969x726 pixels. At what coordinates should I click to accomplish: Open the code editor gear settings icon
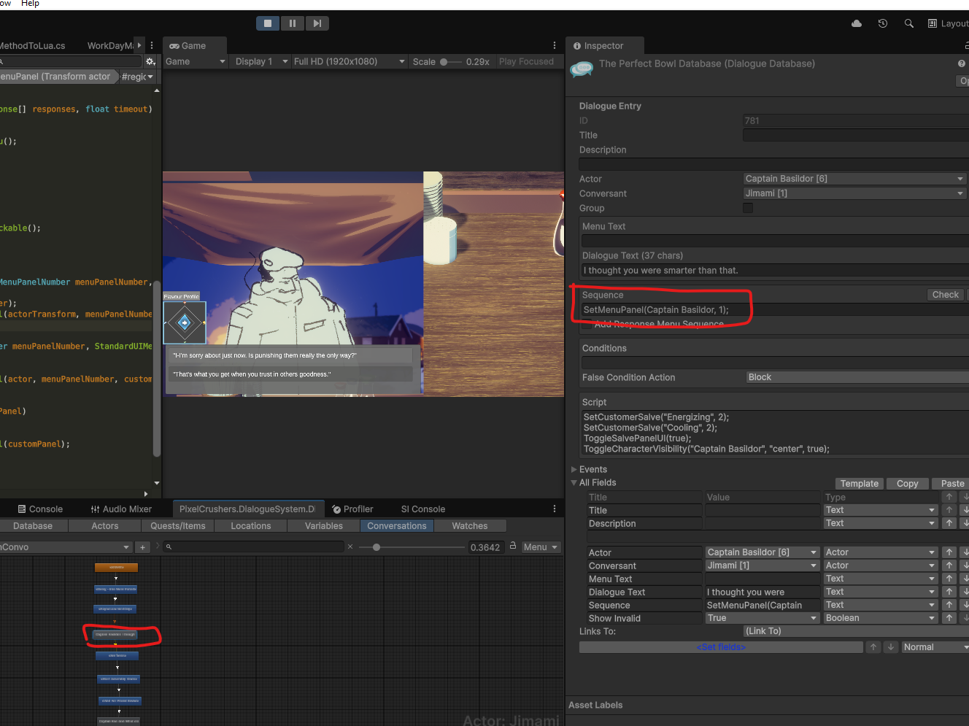pos(150,61)
